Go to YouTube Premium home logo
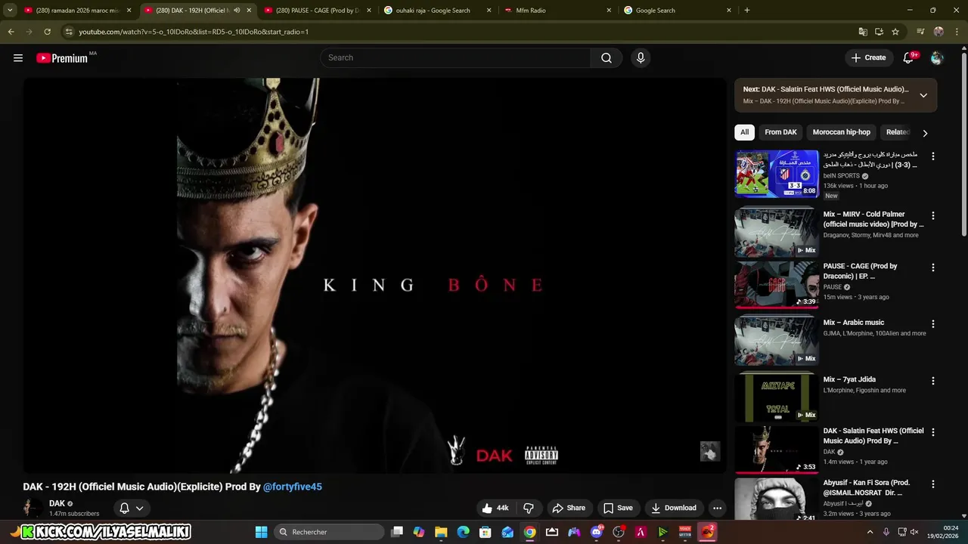The image size is (968, 544). [x=62, y=57]
